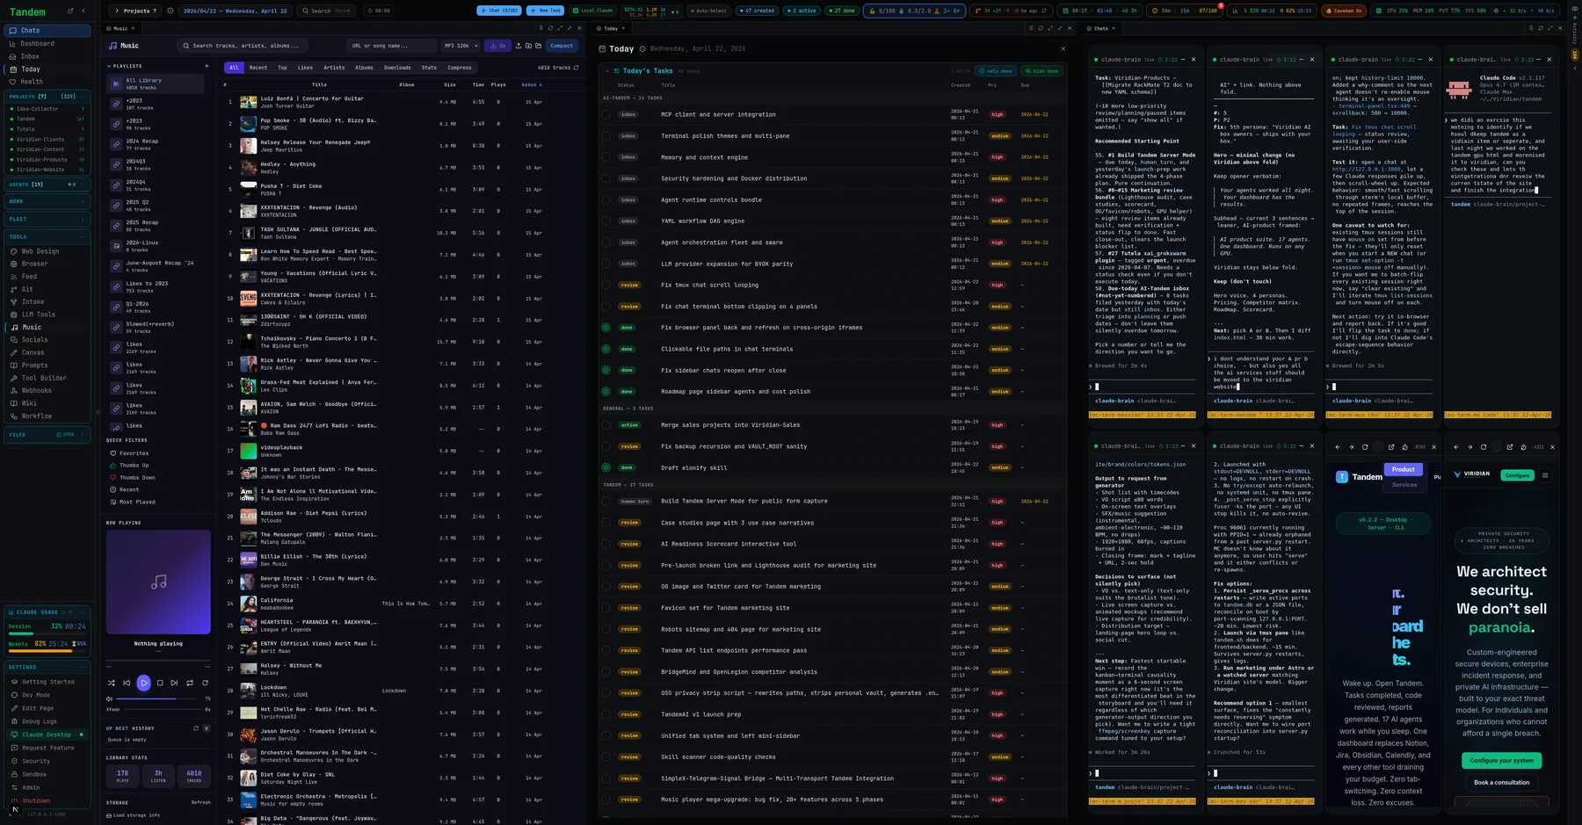Click Book a consultation button
Screen dimensions: 1582x825
tap(1501, 782)
